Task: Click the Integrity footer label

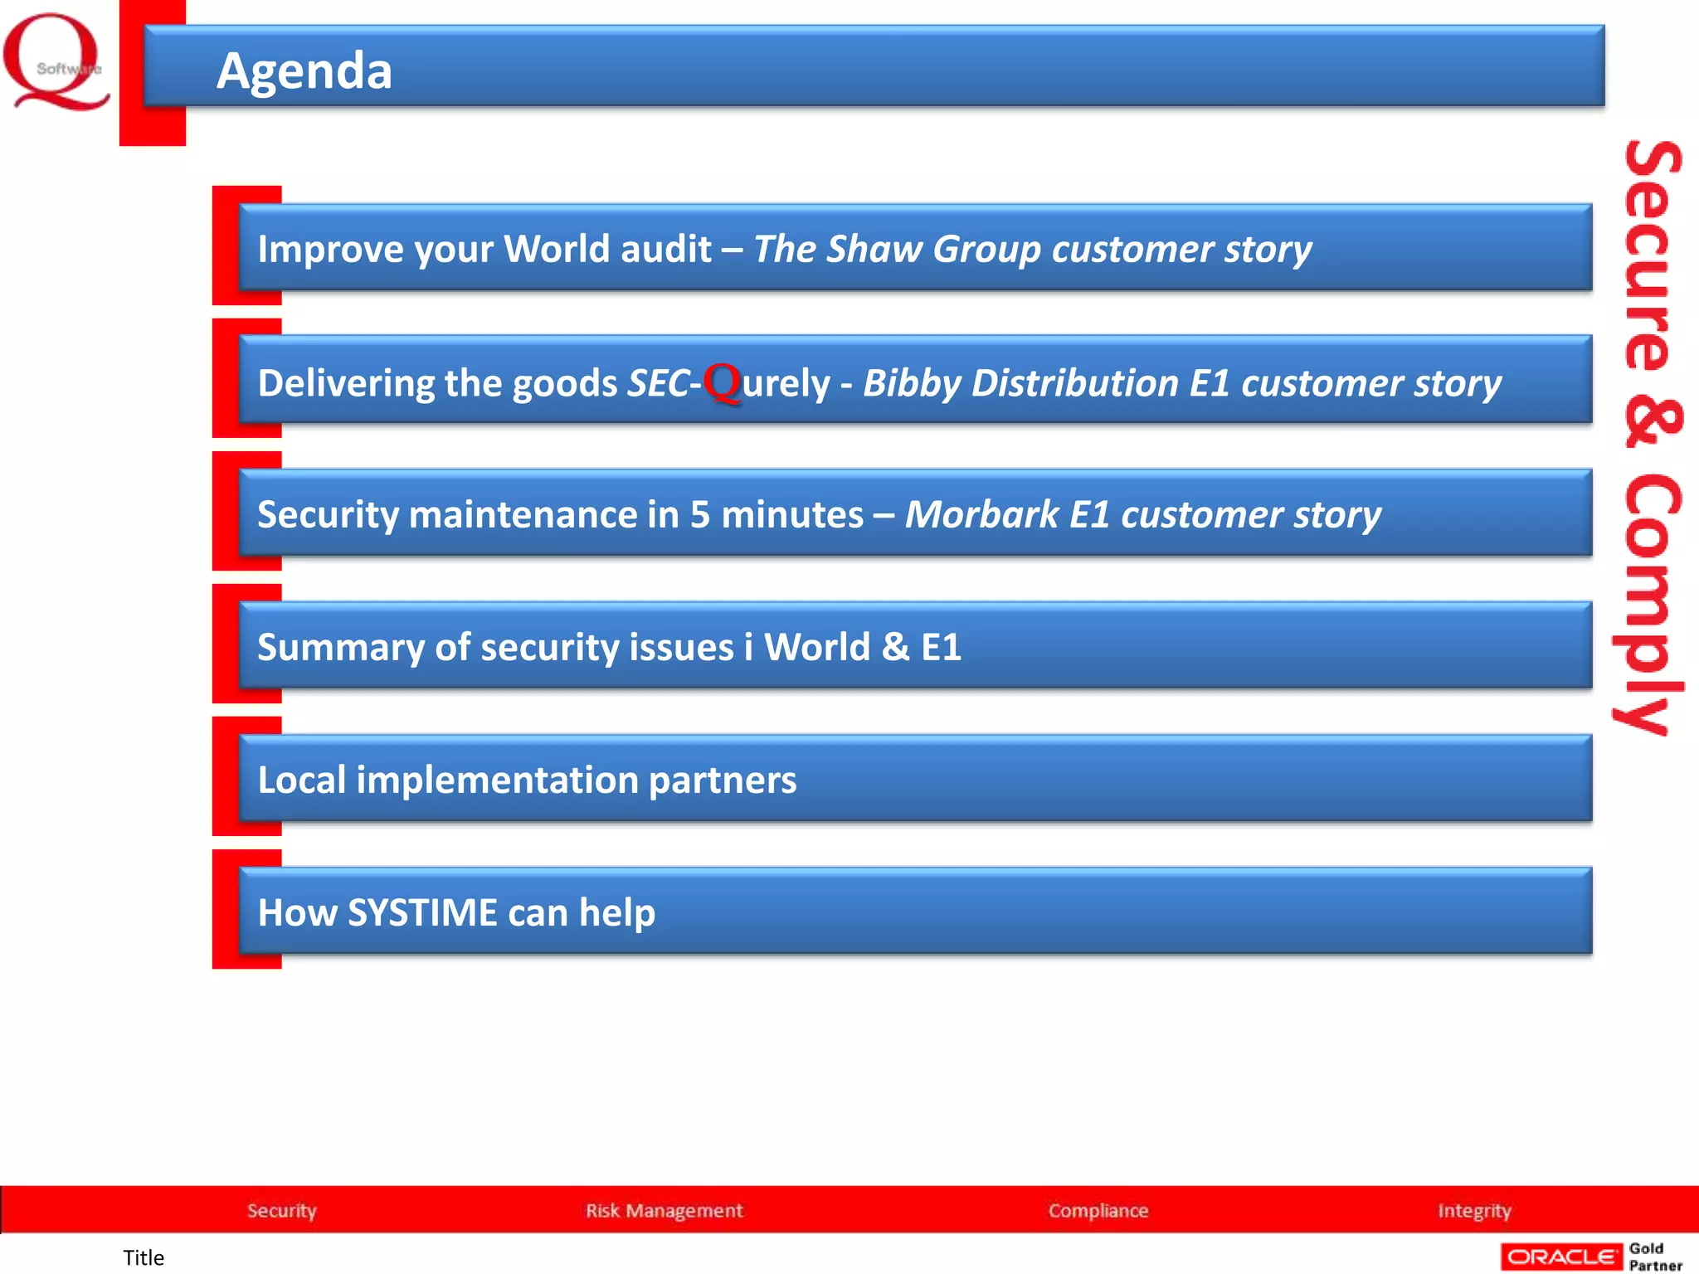Action: pos(1474,1210)
